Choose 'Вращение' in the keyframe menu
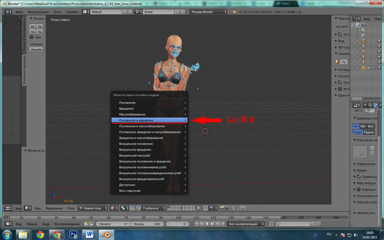This screenshot has height=240, width=384. tap(149, 109)
